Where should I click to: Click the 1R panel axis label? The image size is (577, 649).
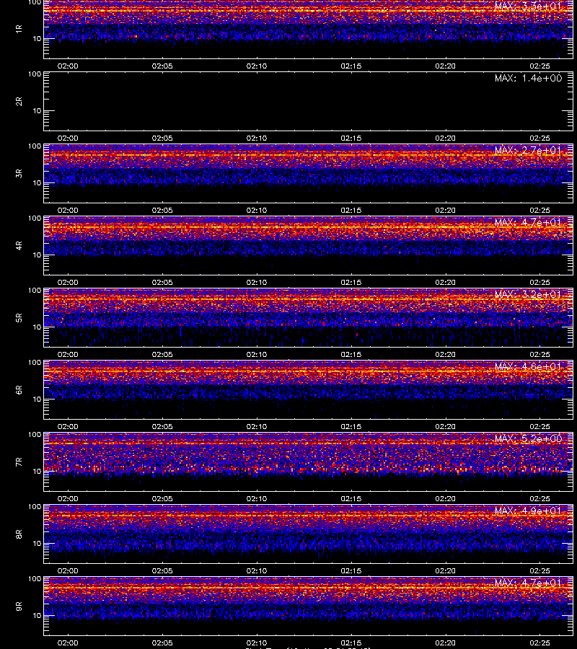click(19, 29)
